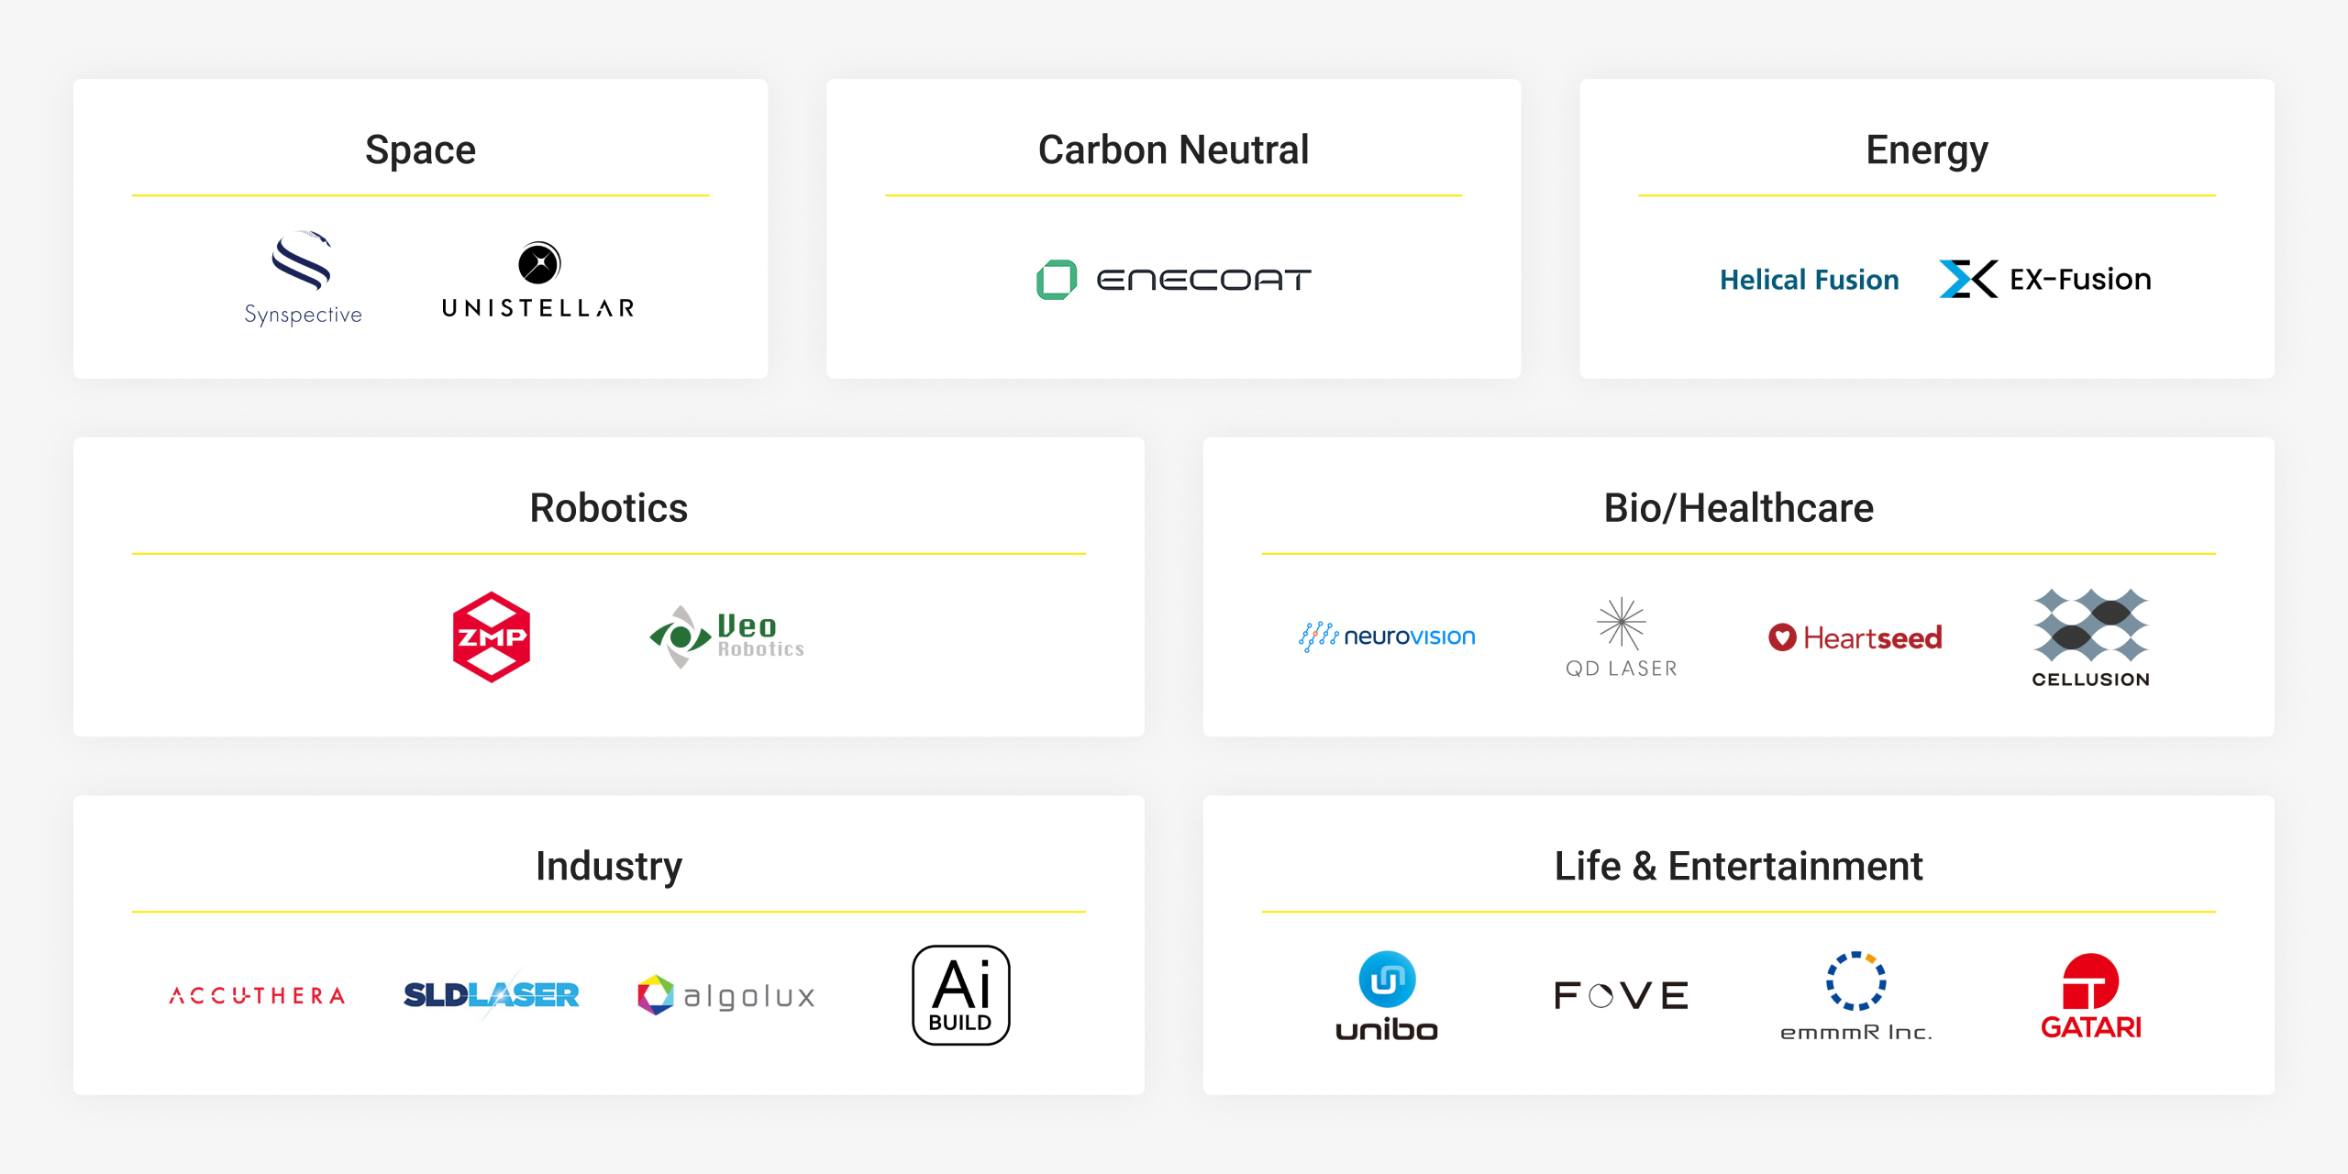Click the Accuthera logo
The image size is (2348, 1174).
click(x=257, y=995)
